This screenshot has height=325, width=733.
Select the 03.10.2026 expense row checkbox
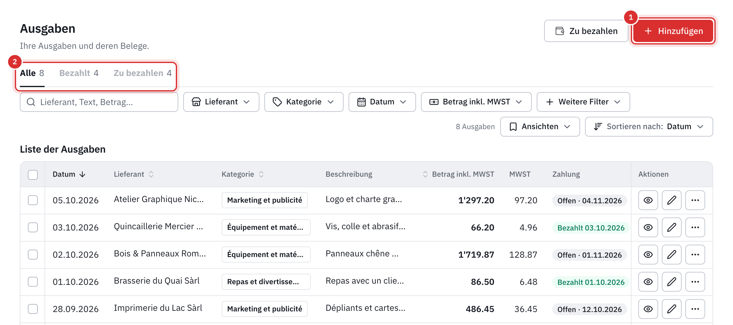tap(33, 227)
